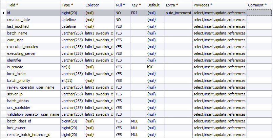Select the server_ip collation cell
Image resolution: width=273 pixels, height=139 pixels.
coord(100,94)
